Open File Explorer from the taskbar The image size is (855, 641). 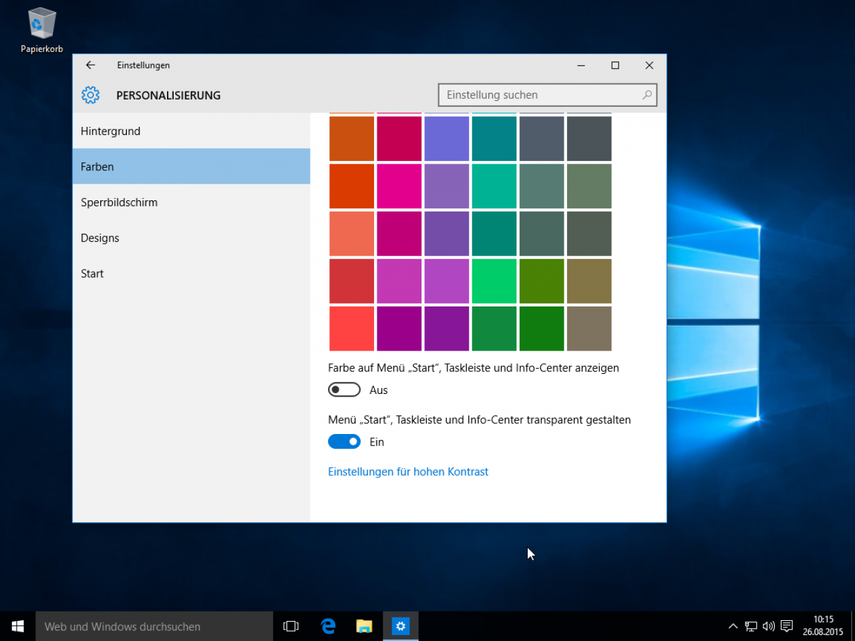coord(364,626)
